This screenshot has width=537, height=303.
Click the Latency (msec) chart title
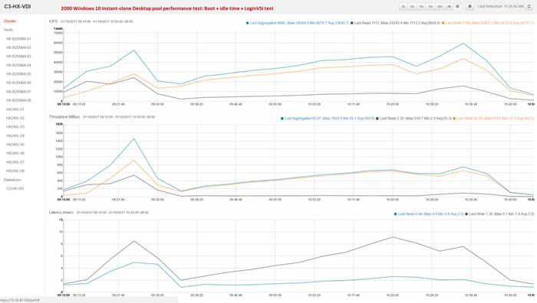pyautogui.click(x=61, y=213)
